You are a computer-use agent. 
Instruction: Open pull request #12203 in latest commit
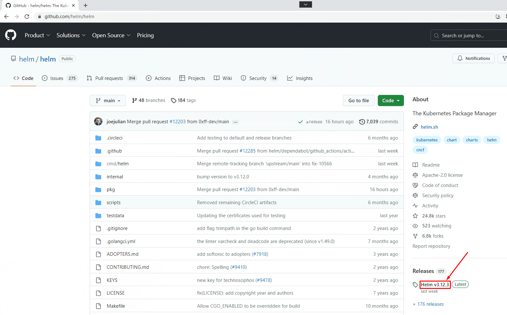[177, 122]
